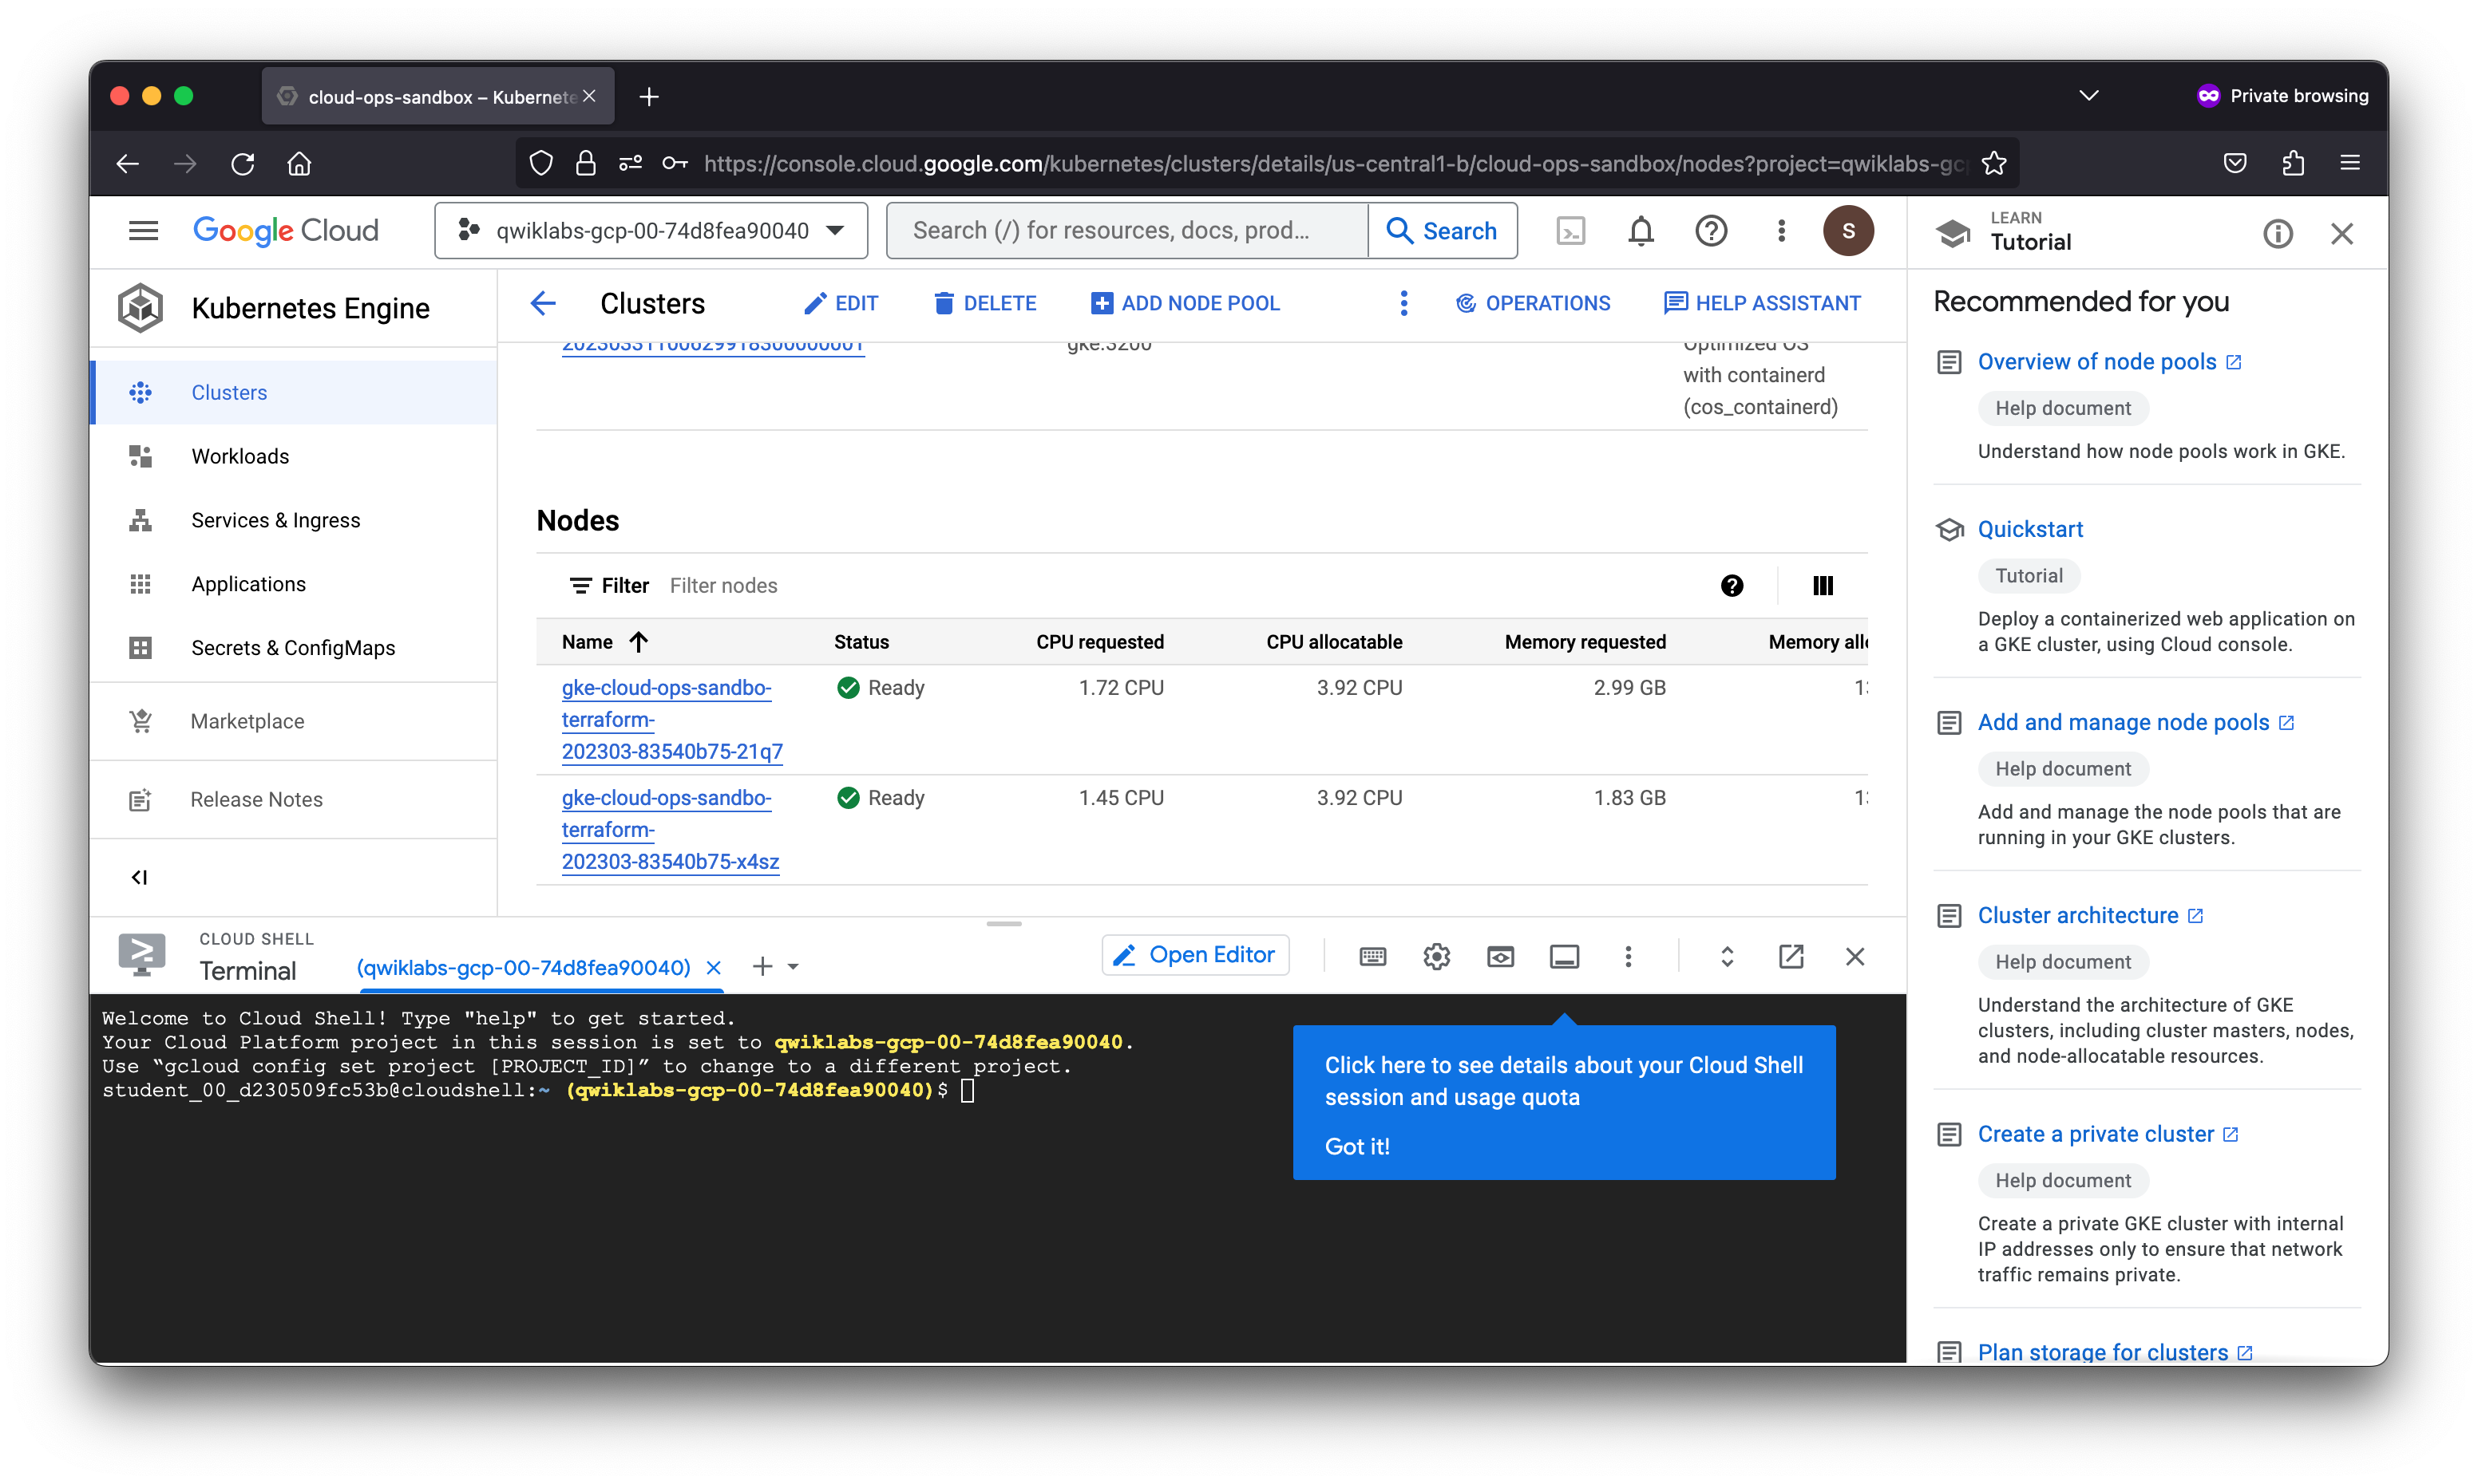Click the DELETE cluster button
2478x1484 pixels.
984,303
